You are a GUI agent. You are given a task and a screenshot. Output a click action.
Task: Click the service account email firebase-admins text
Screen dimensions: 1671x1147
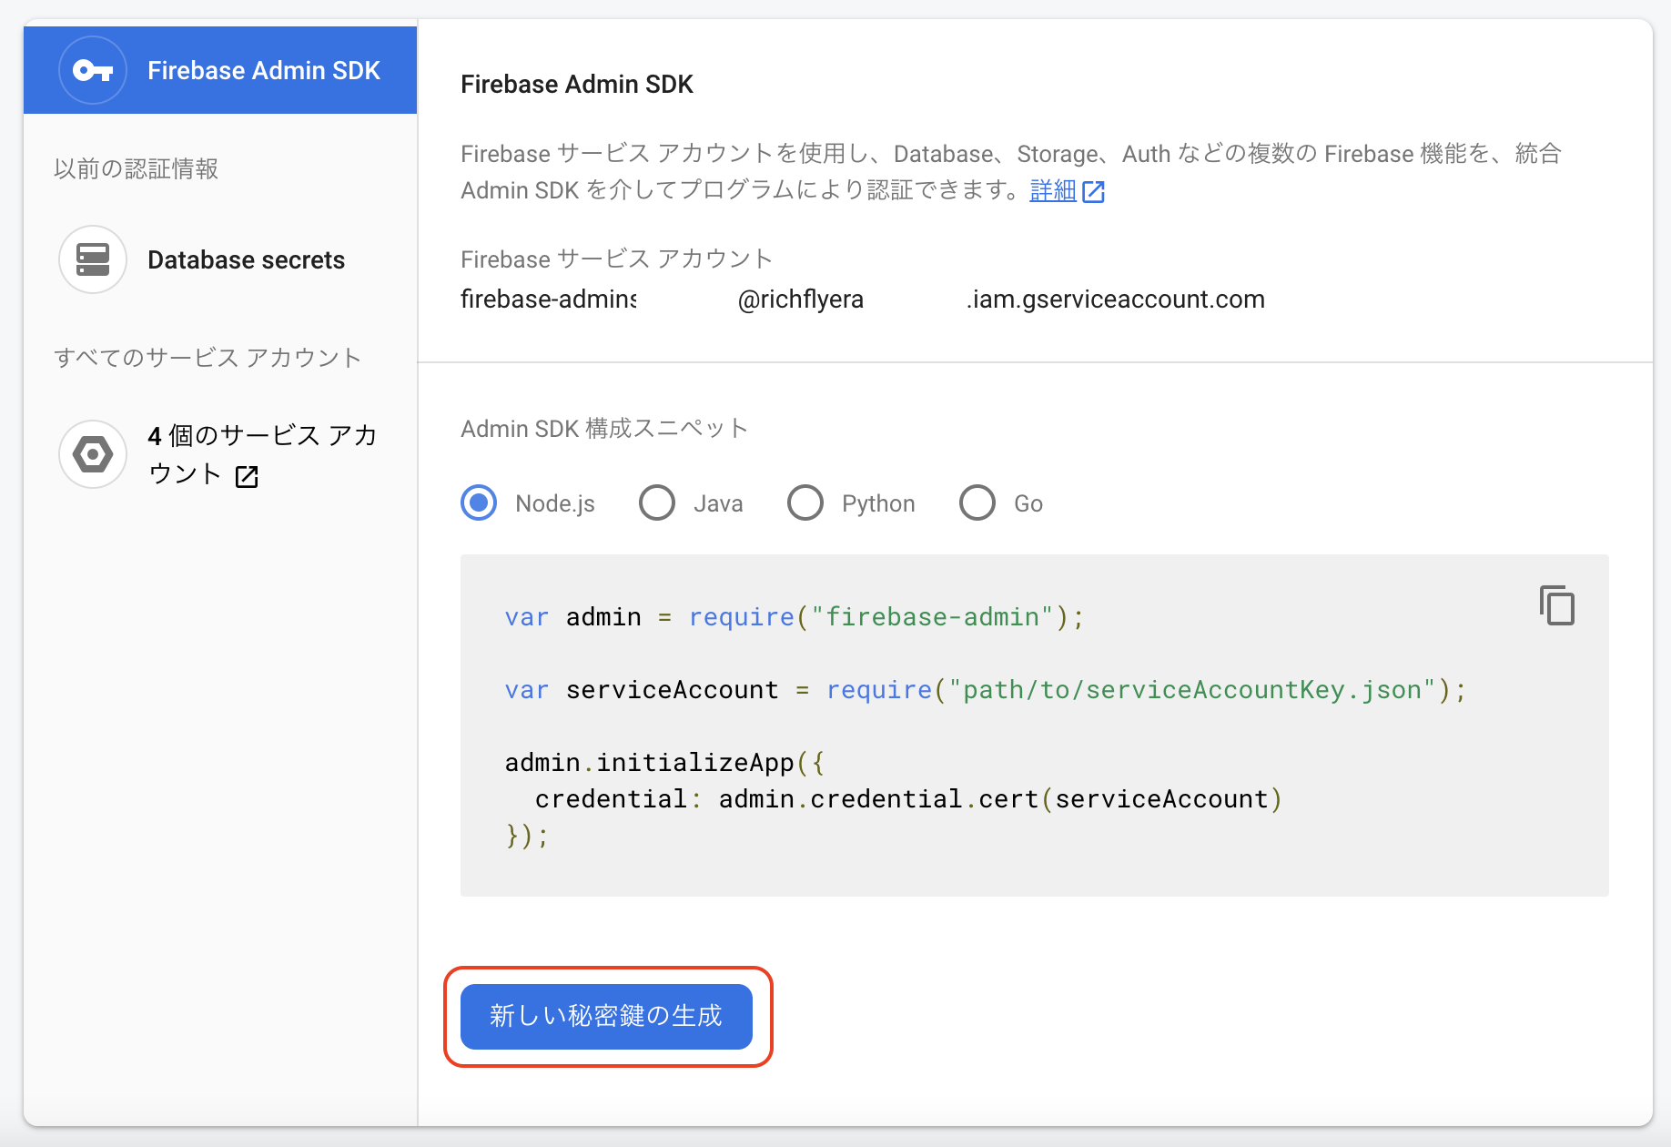[549, 299]
